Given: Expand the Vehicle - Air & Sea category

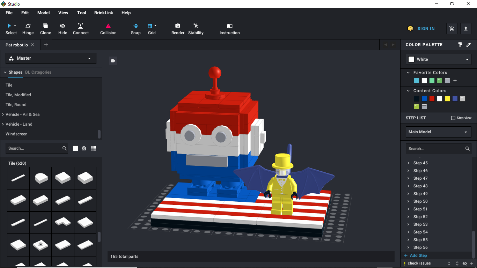Looking at the screenshot, I should tap(3, 114).
